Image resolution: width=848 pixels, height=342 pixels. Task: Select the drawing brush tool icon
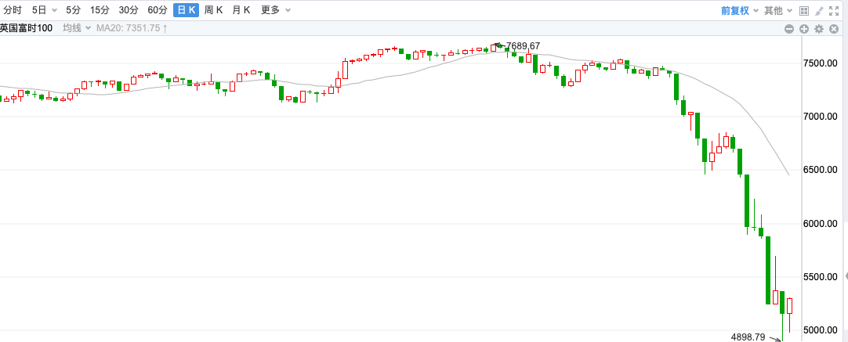pos(819,10)
